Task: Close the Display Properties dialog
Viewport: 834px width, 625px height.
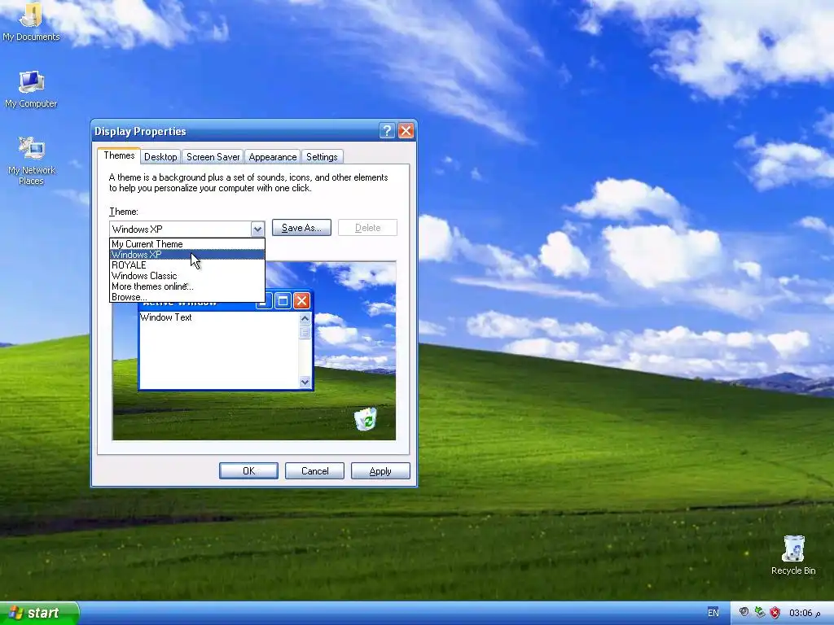Action: (406, 131)
